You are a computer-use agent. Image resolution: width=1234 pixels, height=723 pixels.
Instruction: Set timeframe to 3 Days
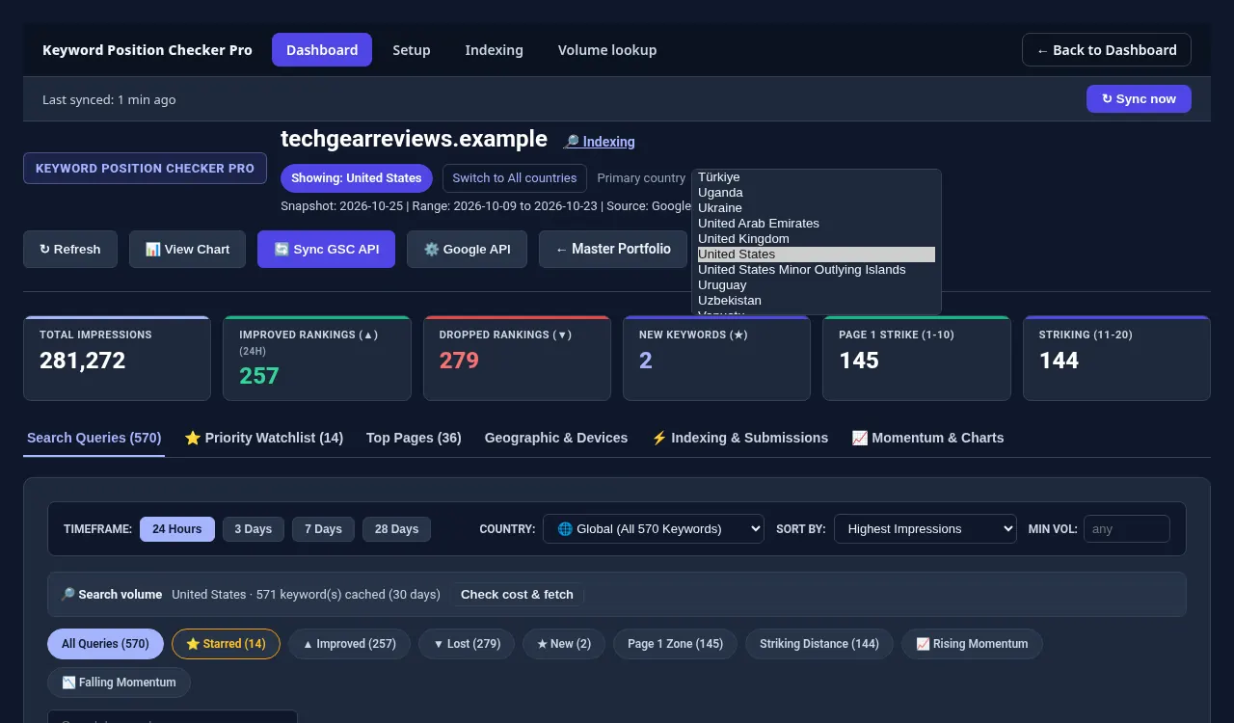(x=254, y=529)
